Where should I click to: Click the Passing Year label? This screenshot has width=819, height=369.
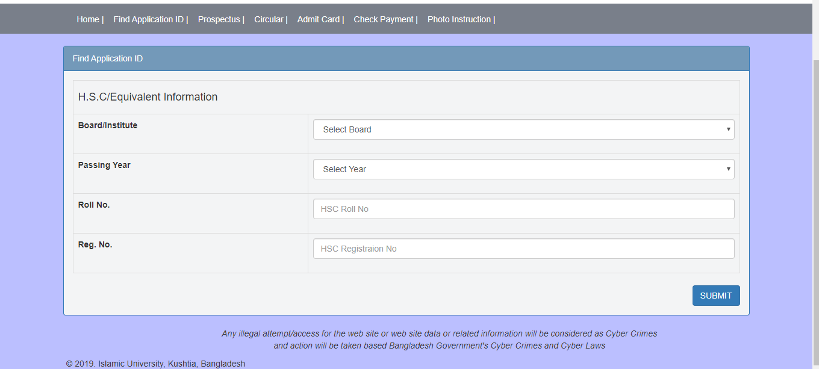[x=104, y=165]
